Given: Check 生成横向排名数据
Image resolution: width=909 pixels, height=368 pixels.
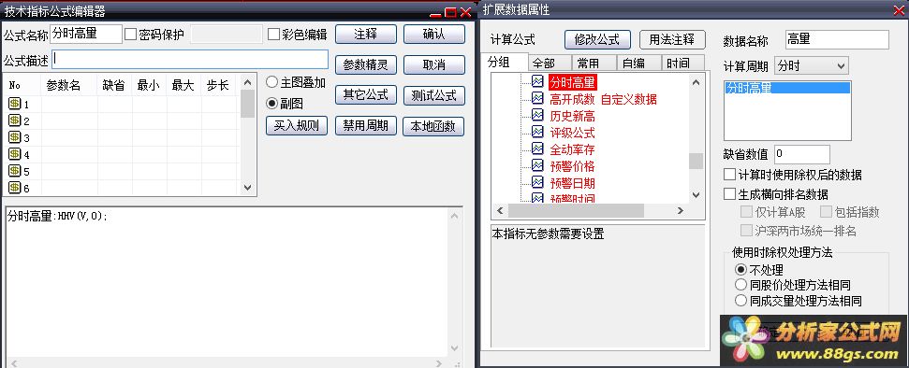Looking at the screenshot, I should coord(729,194).
